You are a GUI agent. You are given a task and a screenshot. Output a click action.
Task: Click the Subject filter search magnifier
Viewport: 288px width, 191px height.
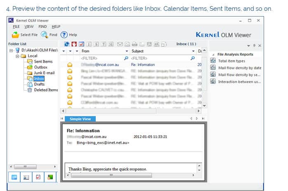point(193,58)
